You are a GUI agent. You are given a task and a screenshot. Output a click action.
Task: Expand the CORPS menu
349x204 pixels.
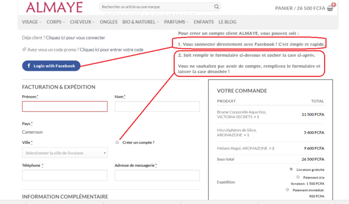click(56, 22)
